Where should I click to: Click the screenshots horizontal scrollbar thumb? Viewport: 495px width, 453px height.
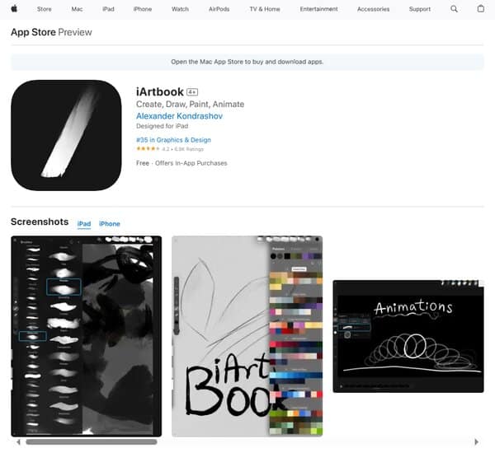(x=92, y=442)
